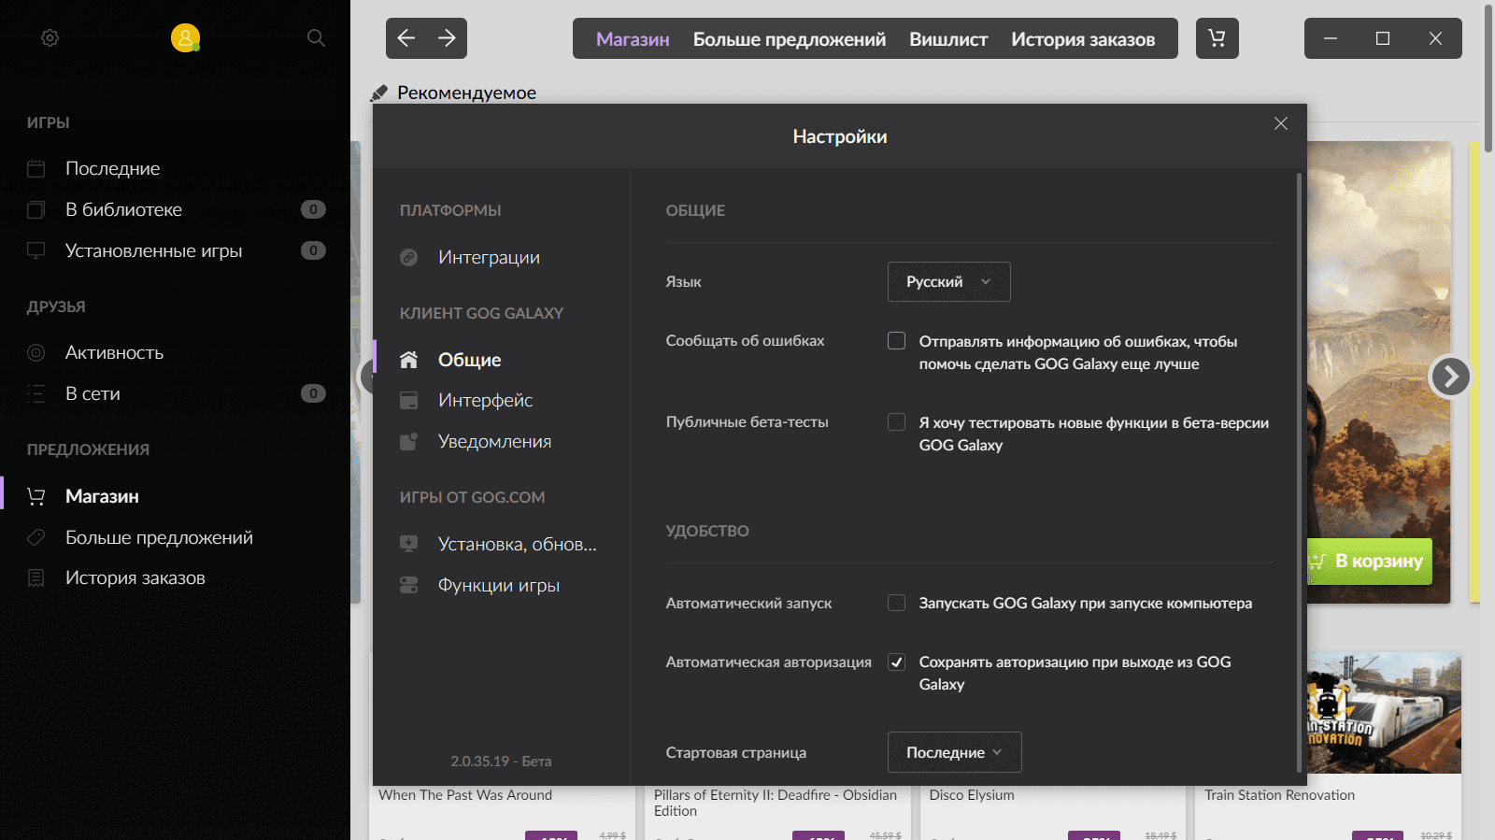Click the settings dialog scrollbar

coord(1299,472)
